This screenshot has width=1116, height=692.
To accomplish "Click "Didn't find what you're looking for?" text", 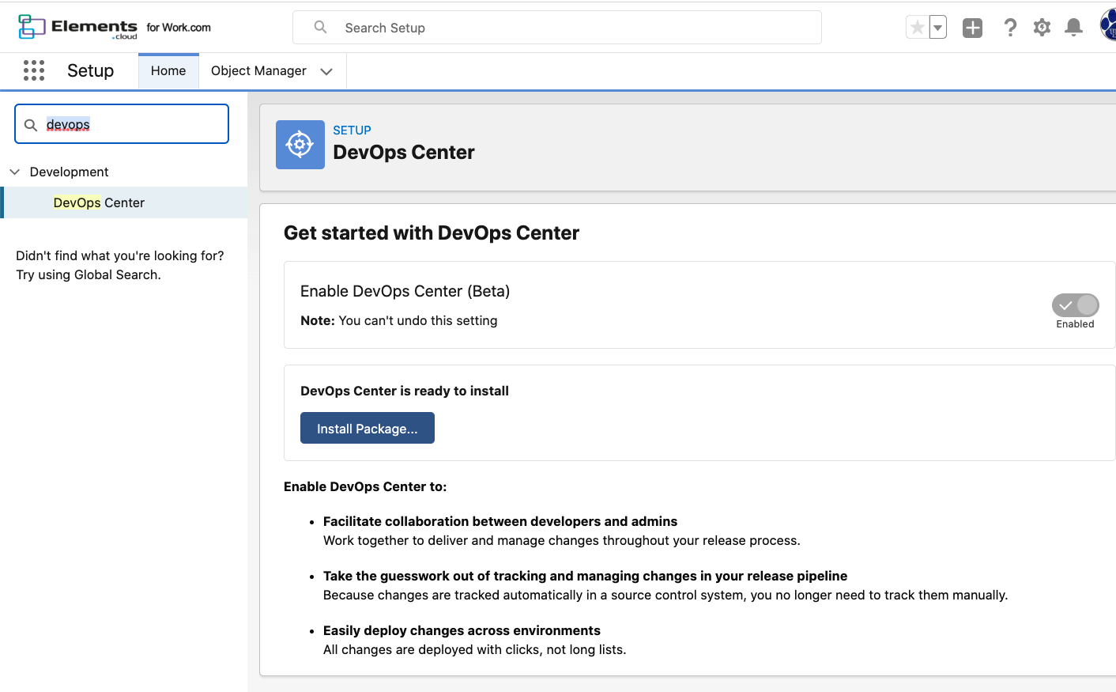I will [120, 255].
